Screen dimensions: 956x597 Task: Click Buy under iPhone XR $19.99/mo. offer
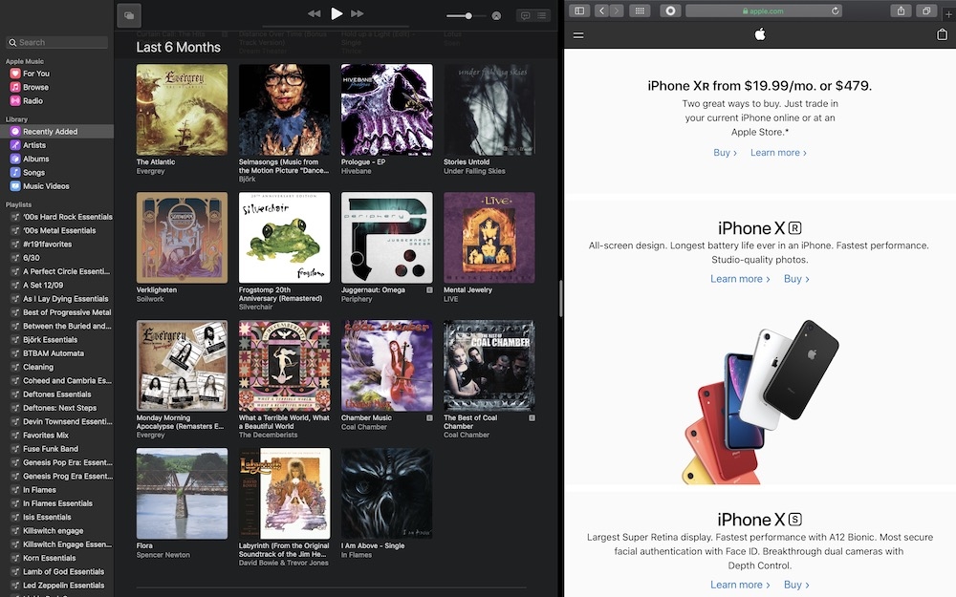click(725, 152)
